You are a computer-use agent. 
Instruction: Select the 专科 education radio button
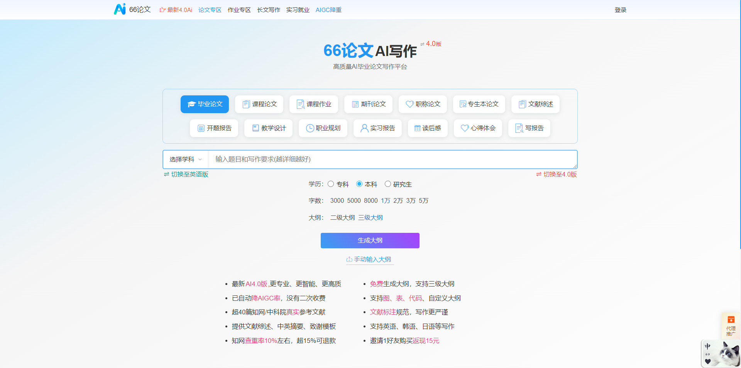tap(331, 184)
